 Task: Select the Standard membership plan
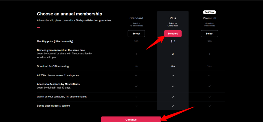136,34
